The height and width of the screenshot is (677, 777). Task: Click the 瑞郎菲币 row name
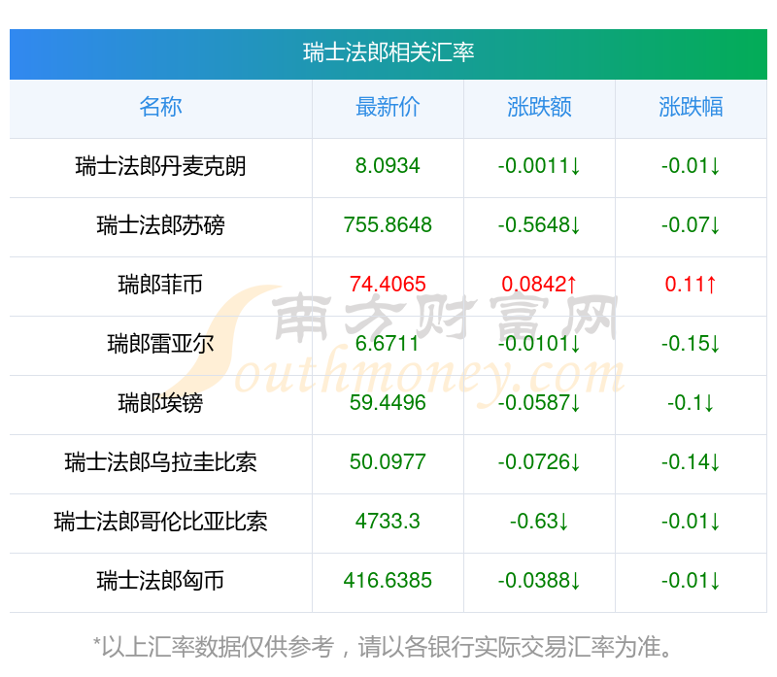click(x=160, y=285)
